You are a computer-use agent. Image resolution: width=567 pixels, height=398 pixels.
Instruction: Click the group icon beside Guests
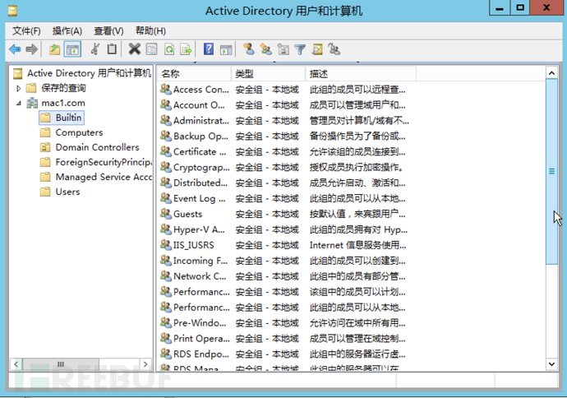(166, 214)
